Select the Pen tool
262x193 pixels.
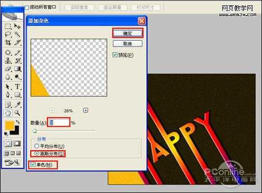coord(8,95)
